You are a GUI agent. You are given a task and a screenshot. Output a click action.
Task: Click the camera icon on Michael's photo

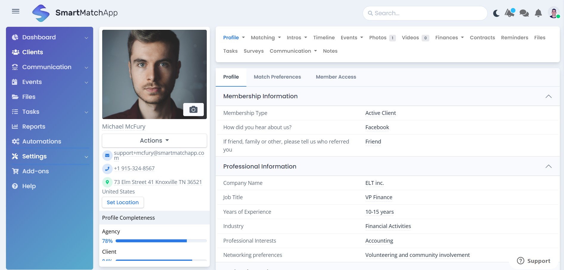tap(194, 109)
